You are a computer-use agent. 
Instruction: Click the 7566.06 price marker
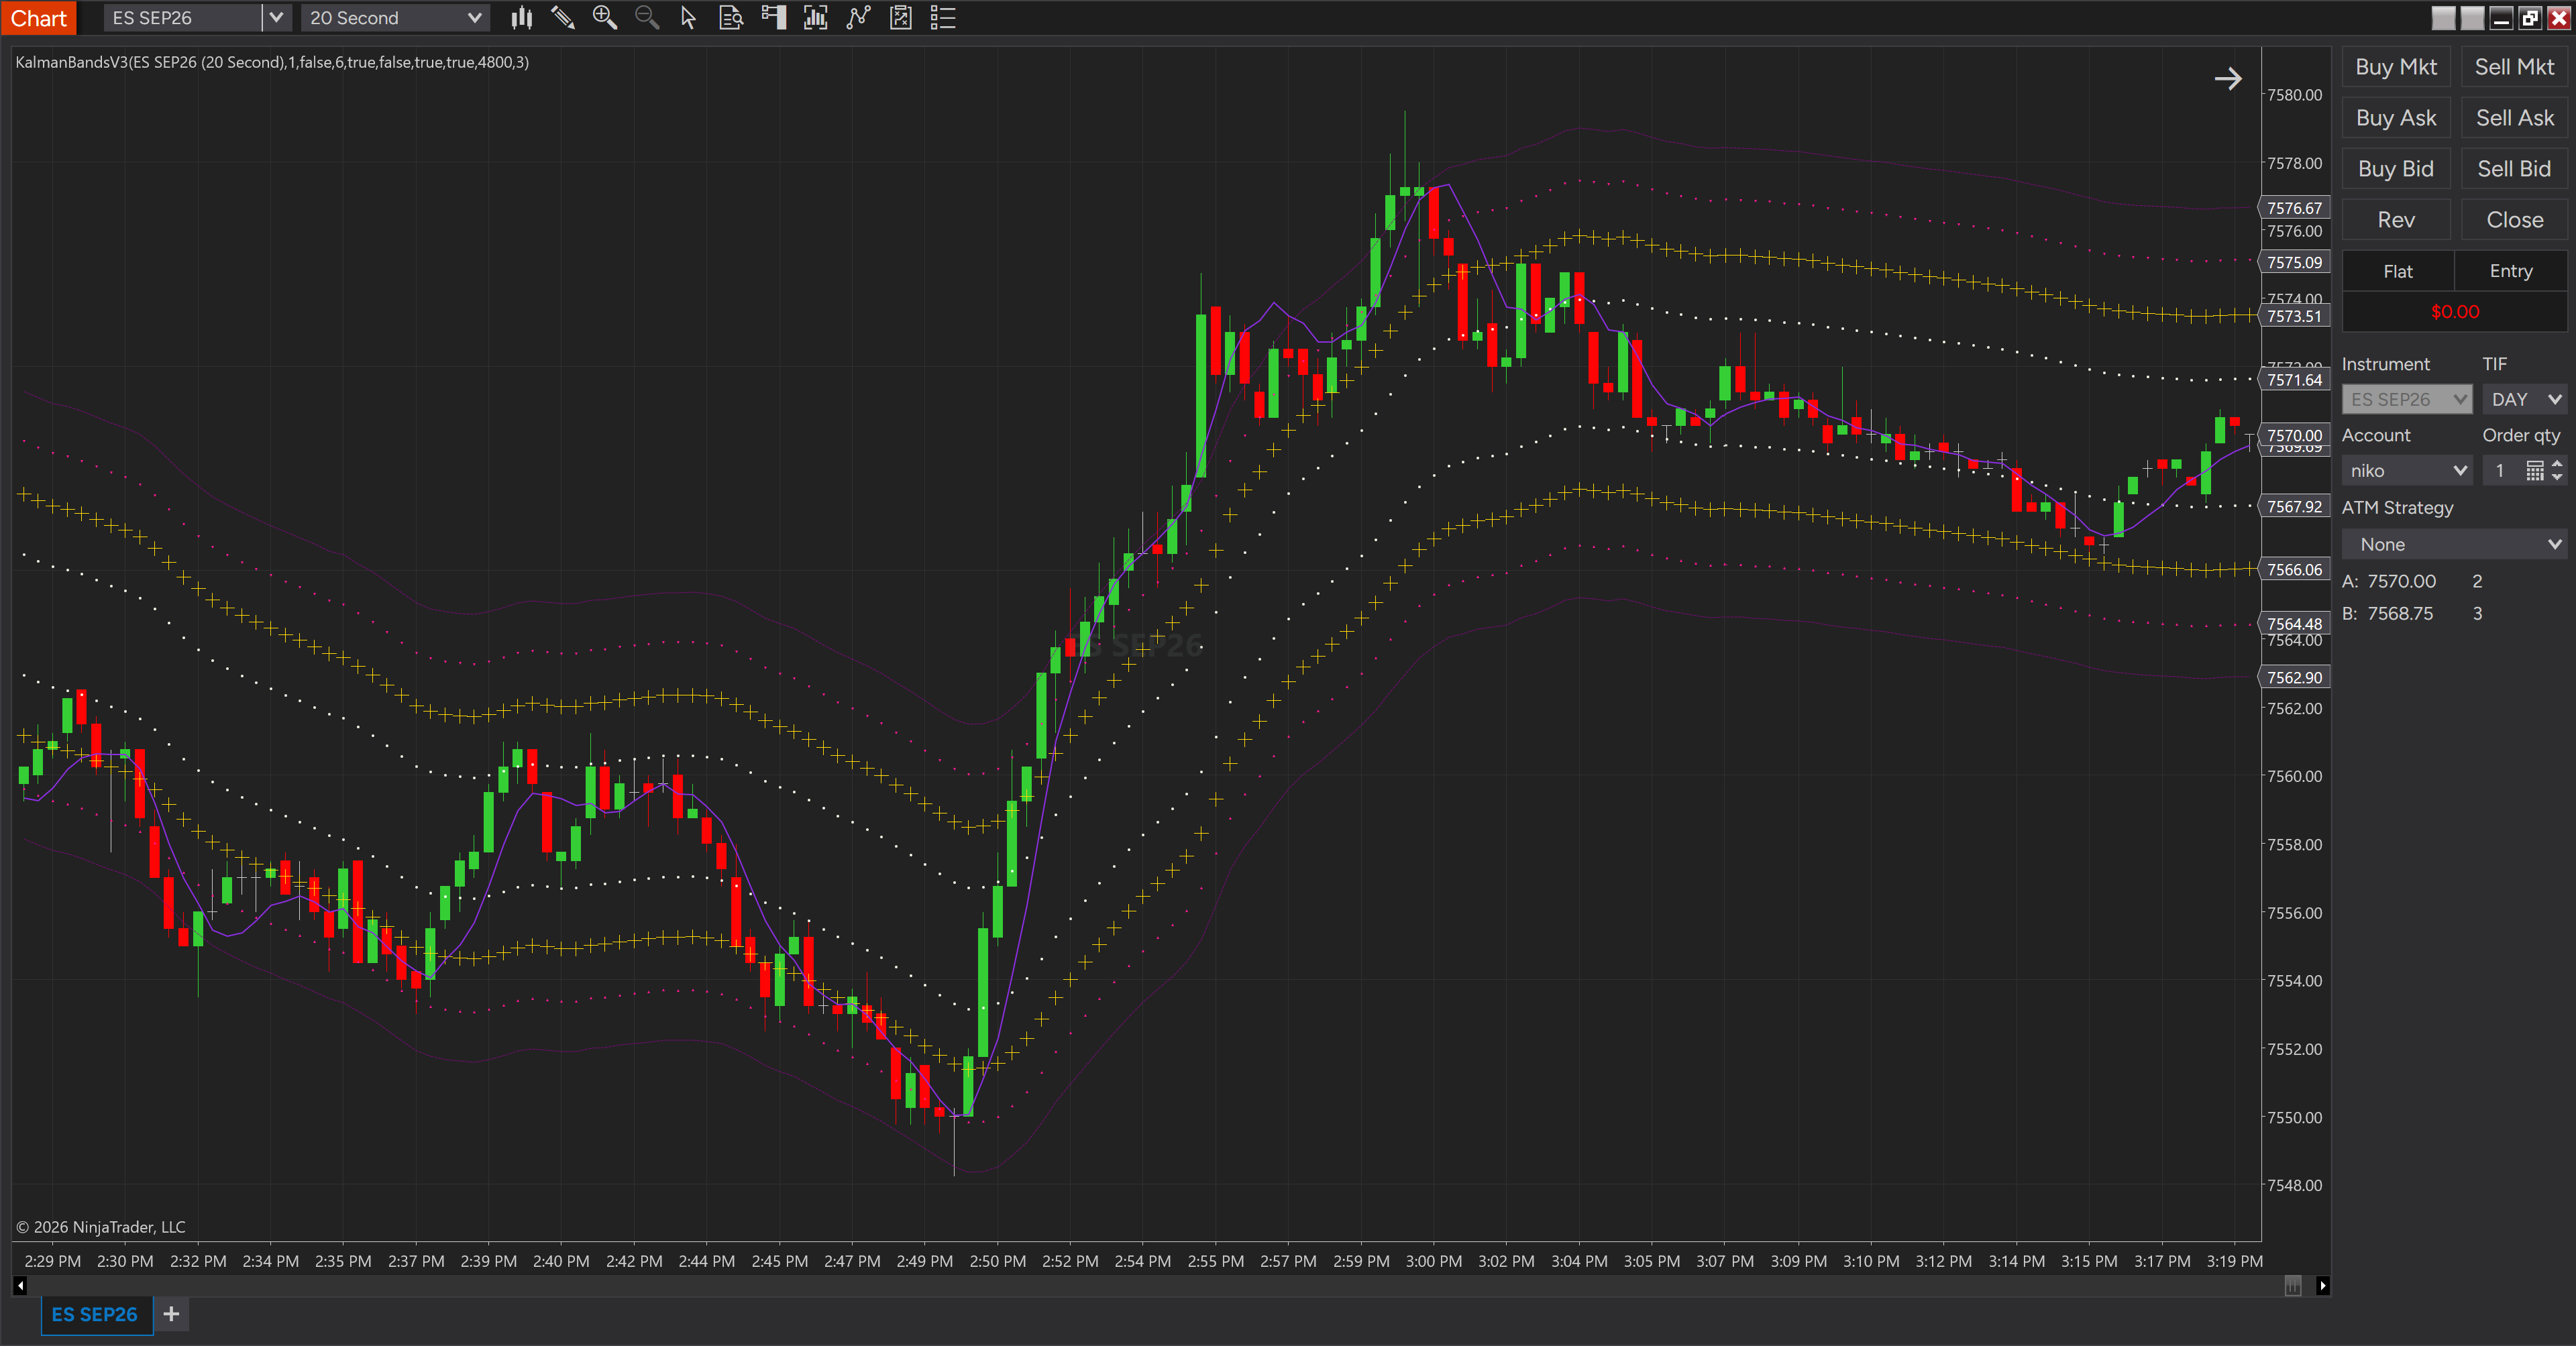2294,569
